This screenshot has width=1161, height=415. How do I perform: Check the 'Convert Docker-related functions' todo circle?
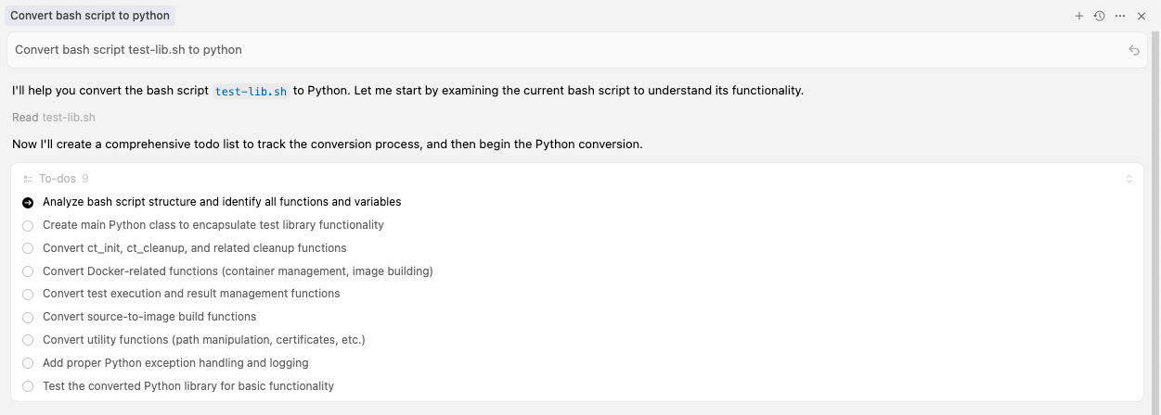(x=28, y=271)
